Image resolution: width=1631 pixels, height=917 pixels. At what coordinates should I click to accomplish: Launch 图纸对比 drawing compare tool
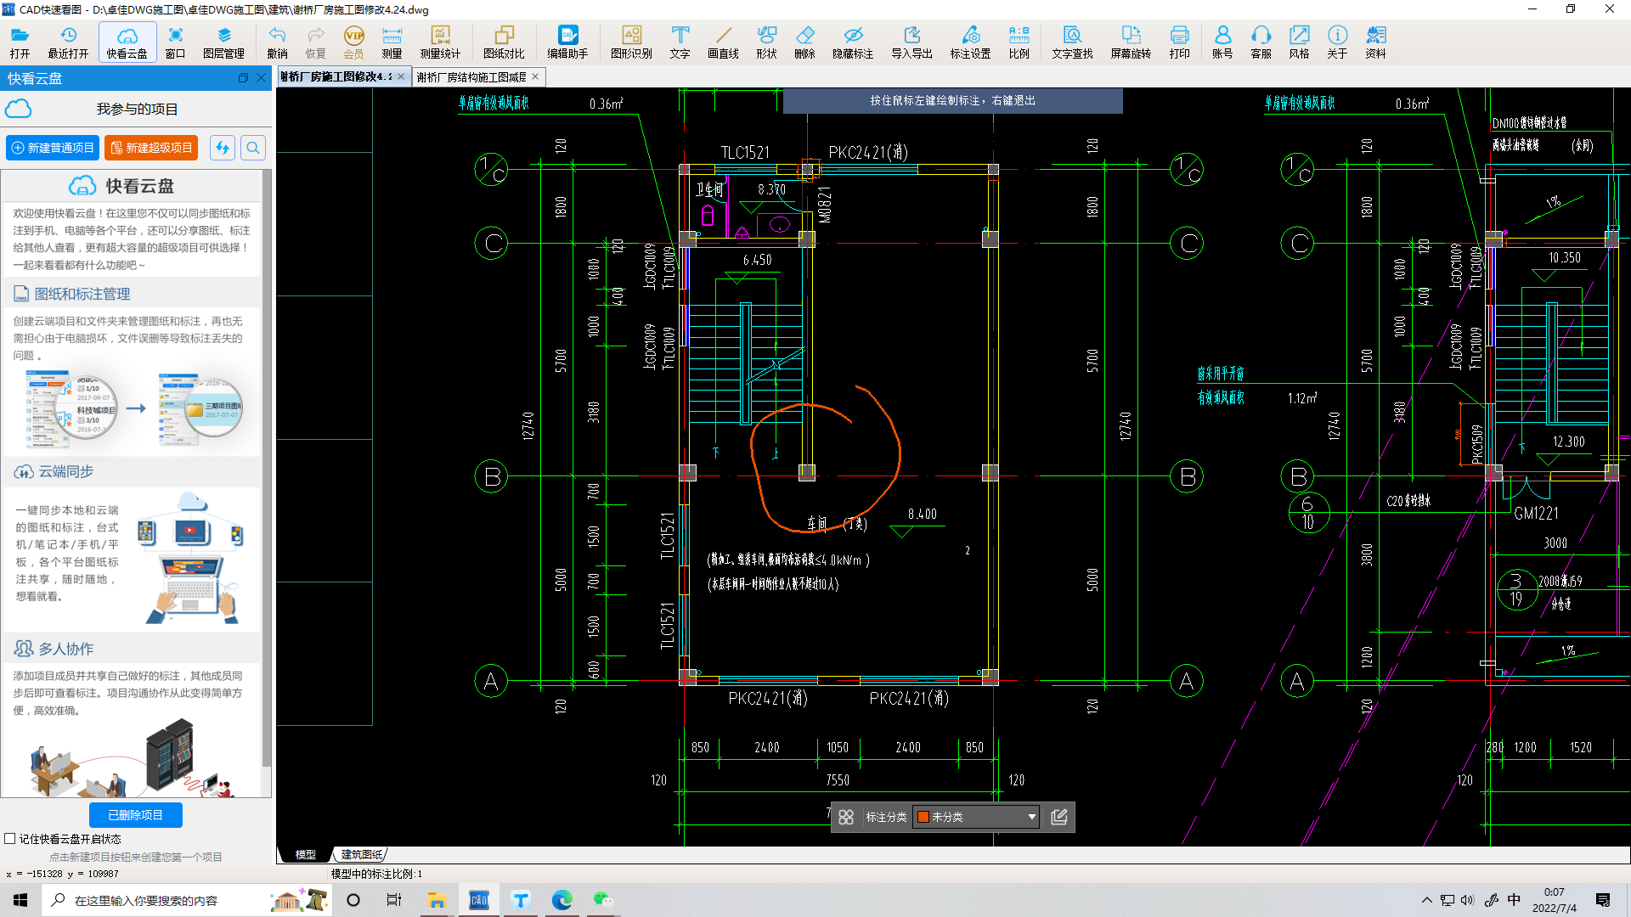coord(504,42)
